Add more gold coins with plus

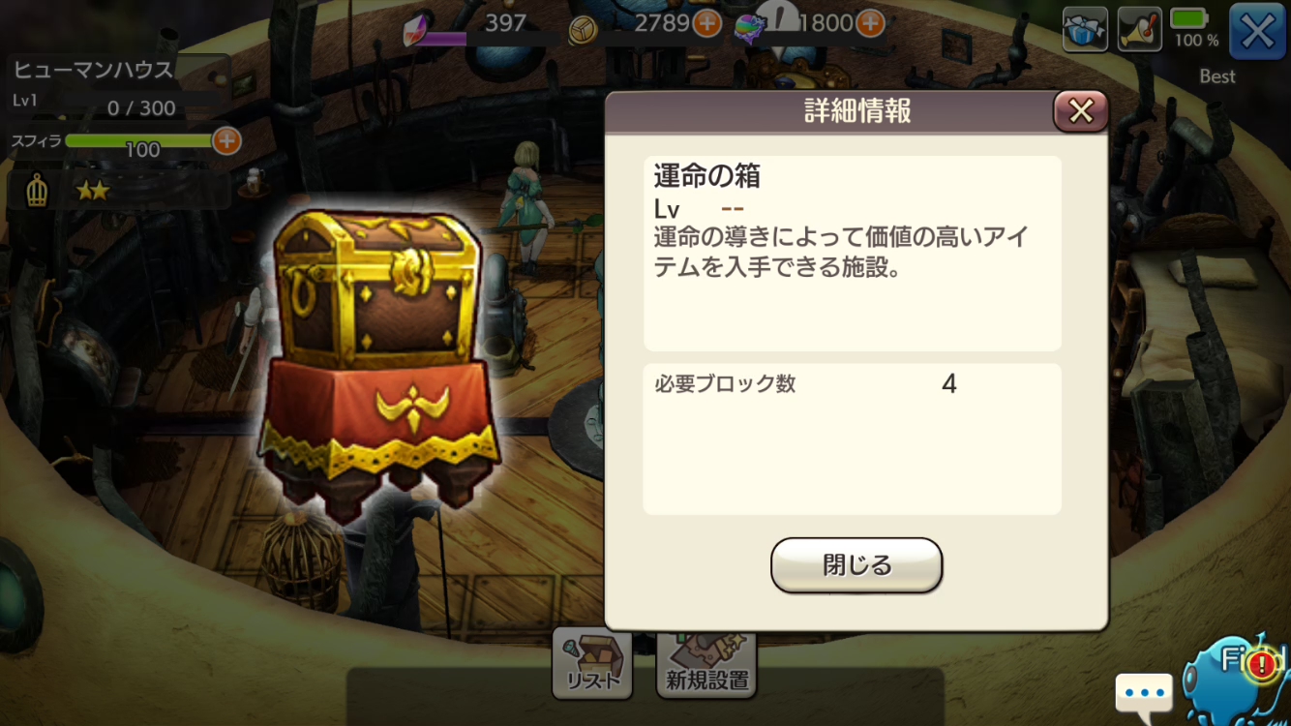click(x=707, y=22)
